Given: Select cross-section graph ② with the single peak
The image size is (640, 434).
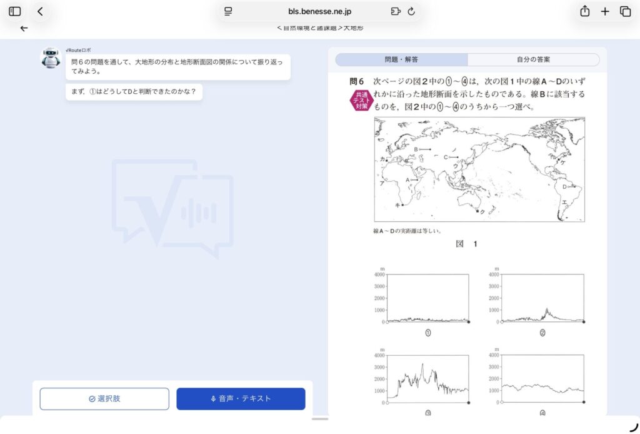Looking at the screenshot, I should click(542, 298).
